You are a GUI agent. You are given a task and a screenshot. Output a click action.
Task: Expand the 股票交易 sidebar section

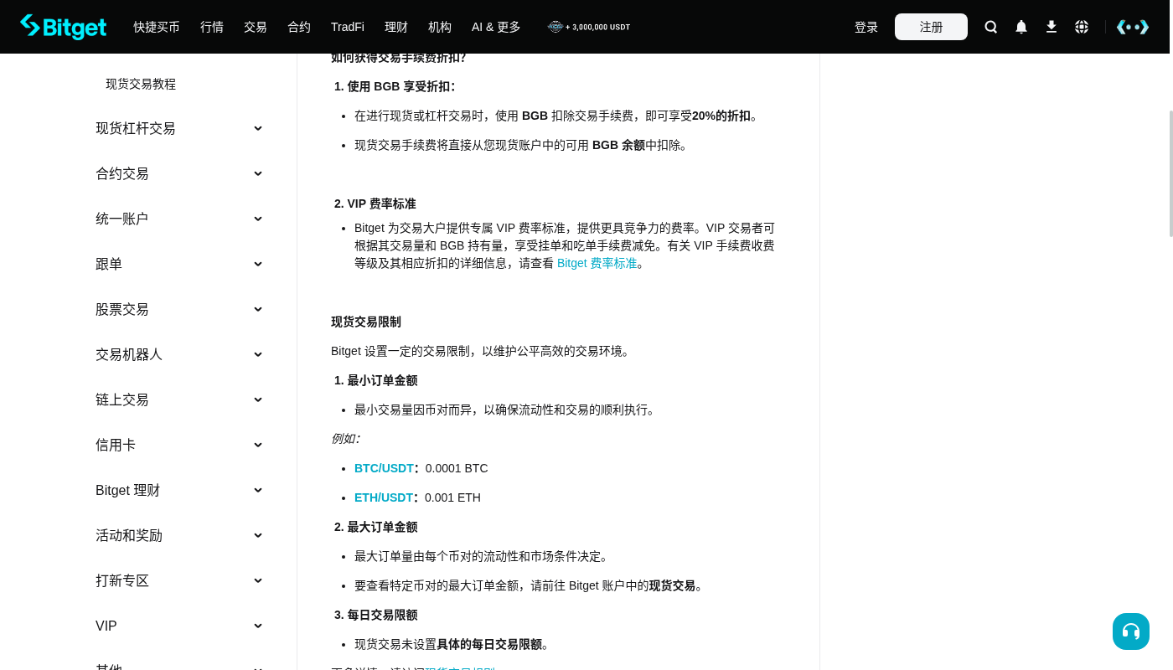coord(179,309)
